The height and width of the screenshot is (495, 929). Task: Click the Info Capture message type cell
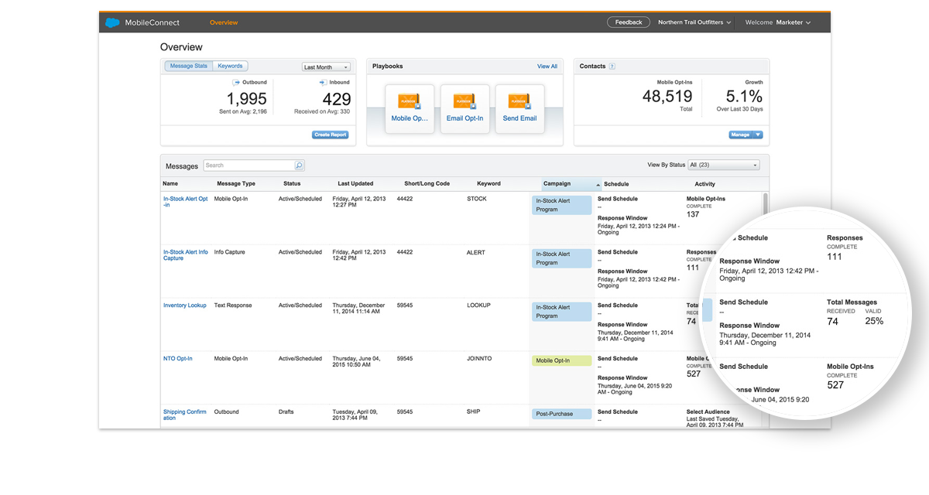pyautogui.click(x=230, y=252)
